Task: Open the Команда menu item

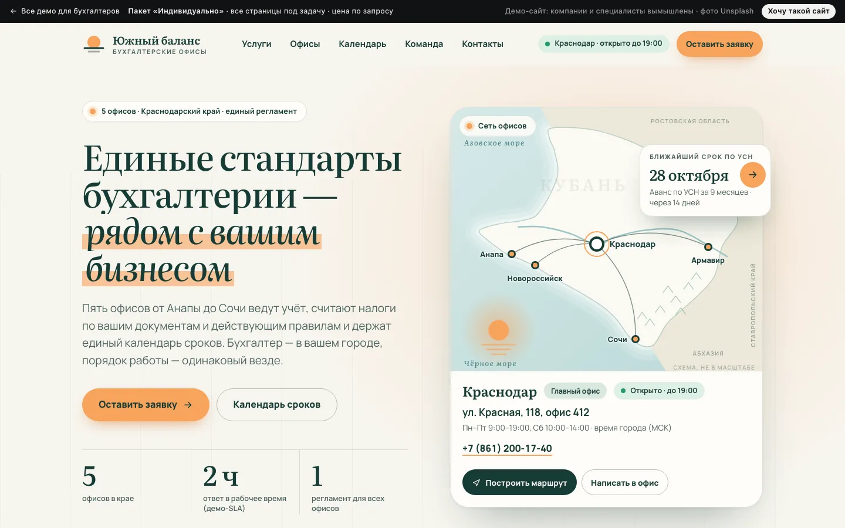Action: [424, 44]
